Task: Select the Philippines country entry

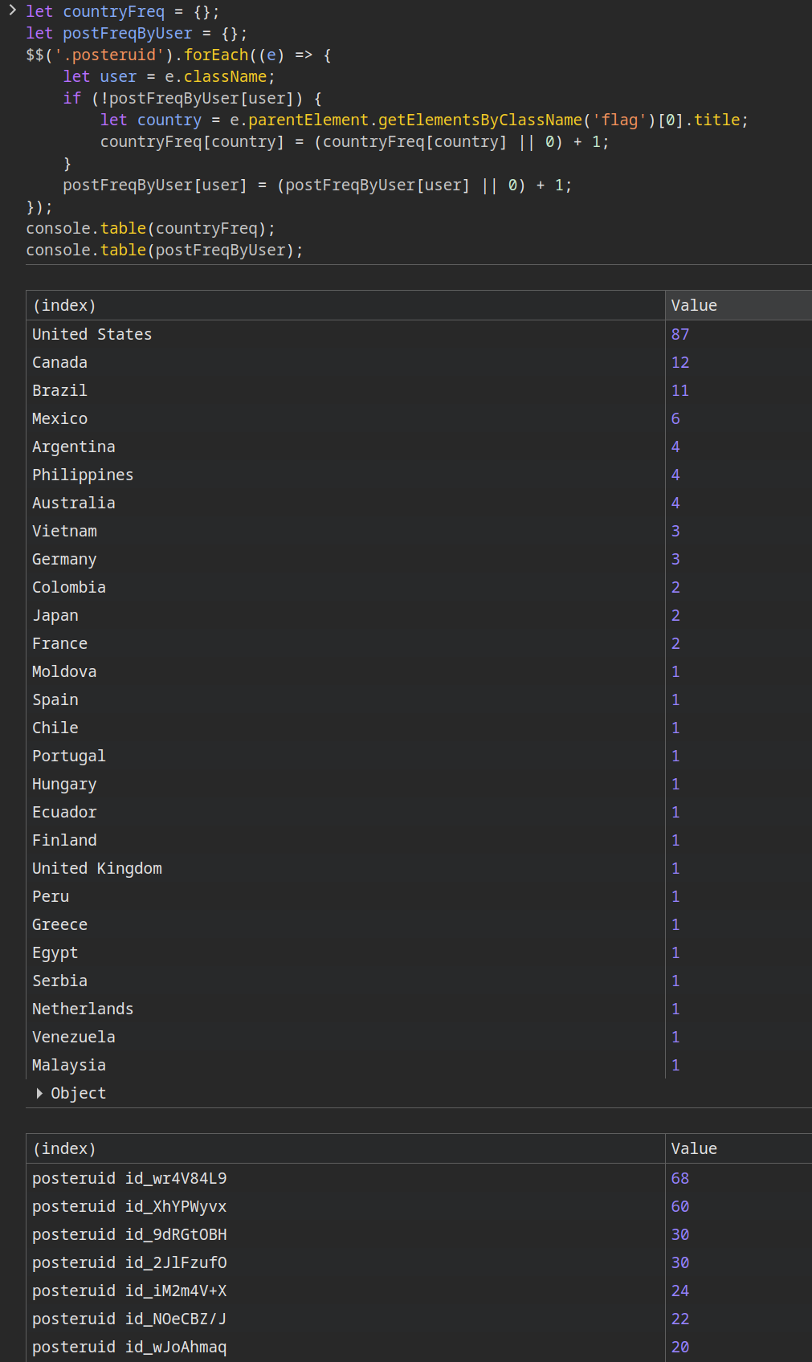Action: (x=83, y=475)
